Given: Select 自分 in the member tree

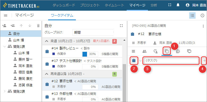Looking at the screenshot, I should tap(21, 34).
